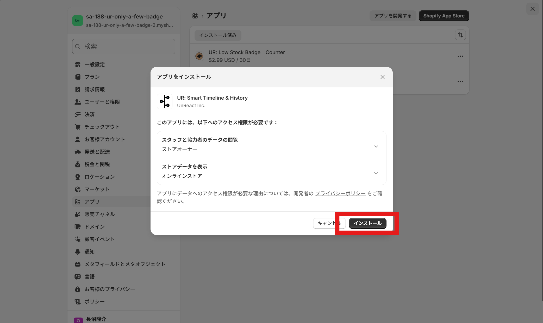Click the 言語 language icon

(x=77, y=277)
